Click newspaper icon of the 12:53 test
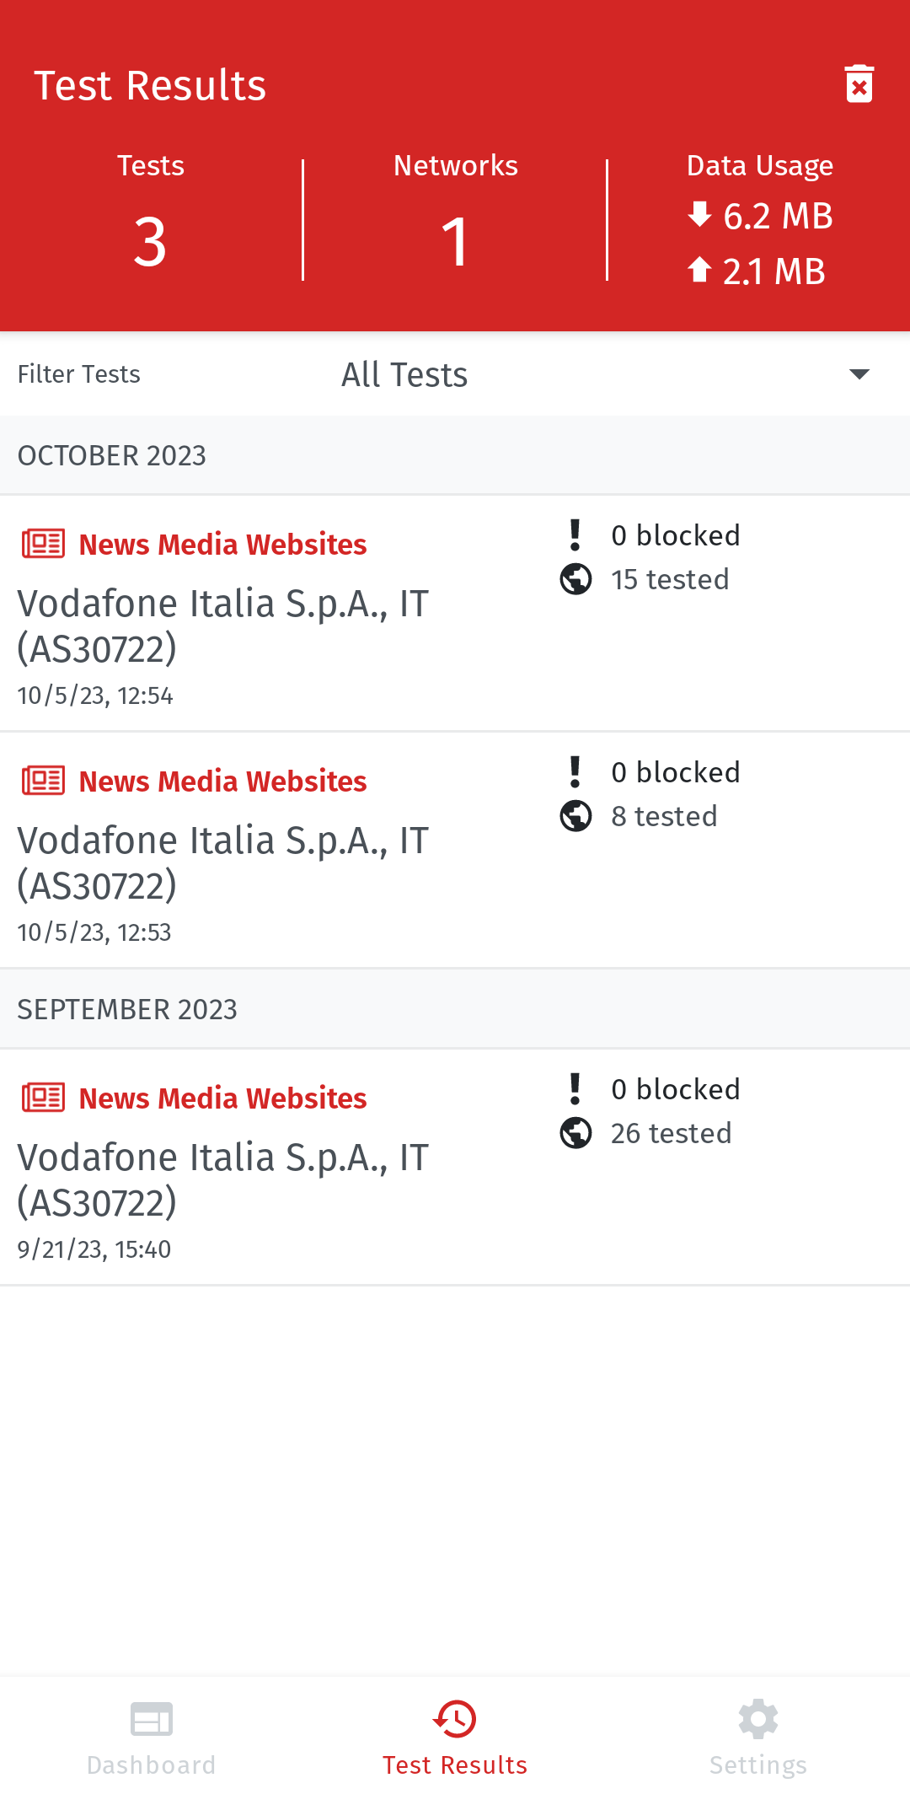Viewport: 910px width, 1794px height. point(43,781)
